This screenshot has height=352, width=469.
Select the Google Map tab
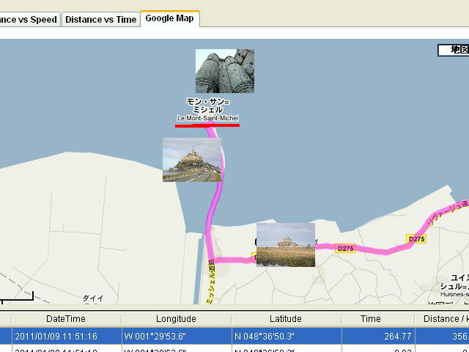(169, 18)
